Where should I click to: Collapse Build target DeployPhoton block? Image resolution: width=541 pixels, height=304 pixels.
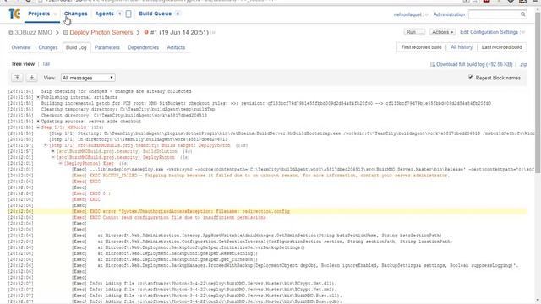click(46, 145)
